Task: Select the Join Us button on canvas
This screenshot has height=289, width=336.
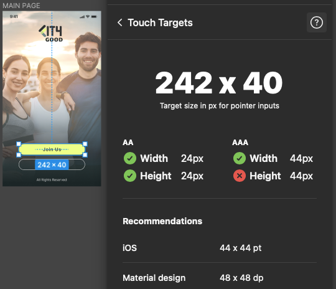Action: pyautogui.click(x=52, y=149)
